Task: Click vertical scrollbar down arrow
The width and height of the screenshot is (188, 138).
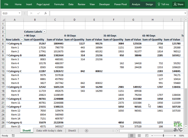Action: (x=186, y=127)
